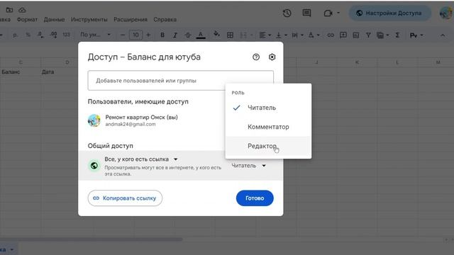The image size is (454, 255).
Task: Click the vertical align icon
Action: point(279,35)
